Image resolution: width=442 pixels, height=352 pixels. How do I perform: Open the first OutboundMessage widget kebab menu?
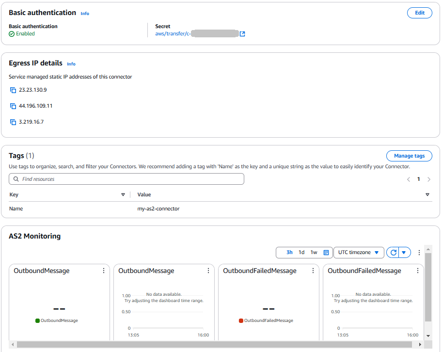pos(103,271)
